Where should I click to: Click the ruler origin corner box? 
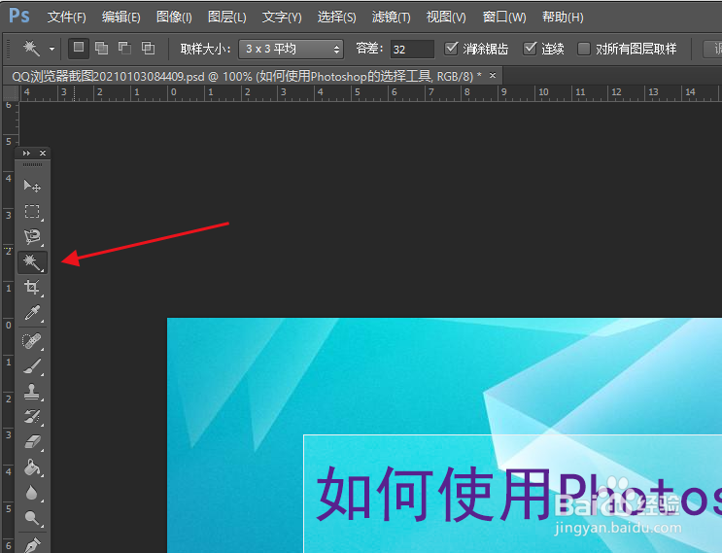(11, 93)
